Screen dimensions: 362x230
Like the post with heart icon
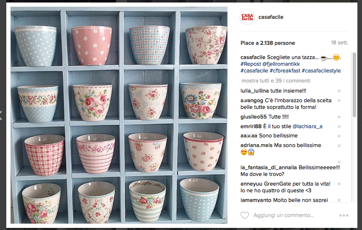(x=245, y=215)
